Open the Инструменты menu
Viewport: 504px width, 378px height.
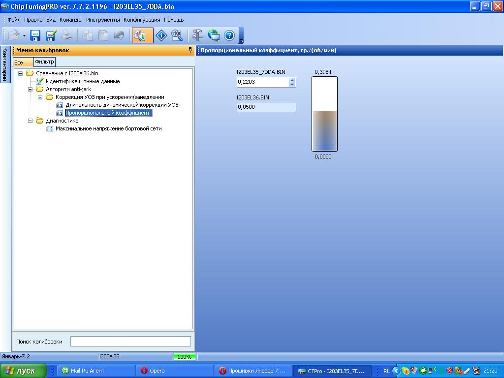coord(103,20)
